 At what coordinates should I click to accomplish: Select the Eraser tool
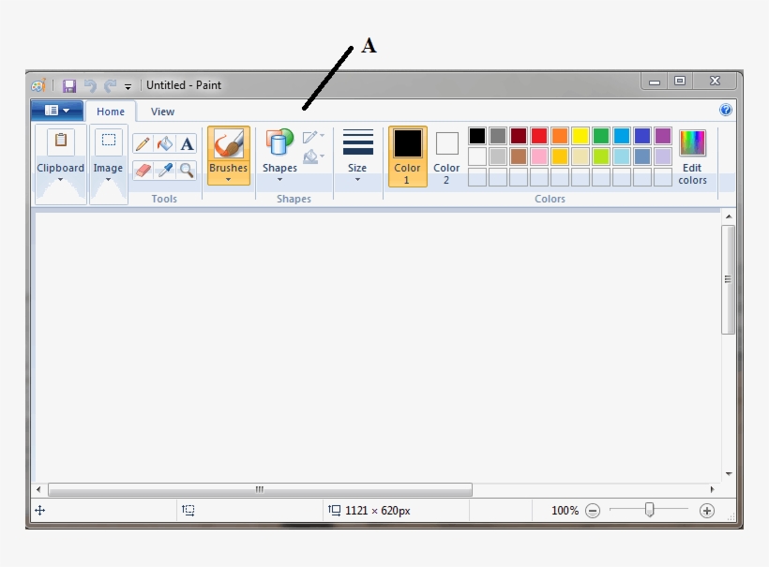point(143,171)
